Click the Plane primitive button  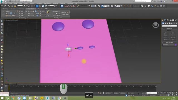click(173, 40)
